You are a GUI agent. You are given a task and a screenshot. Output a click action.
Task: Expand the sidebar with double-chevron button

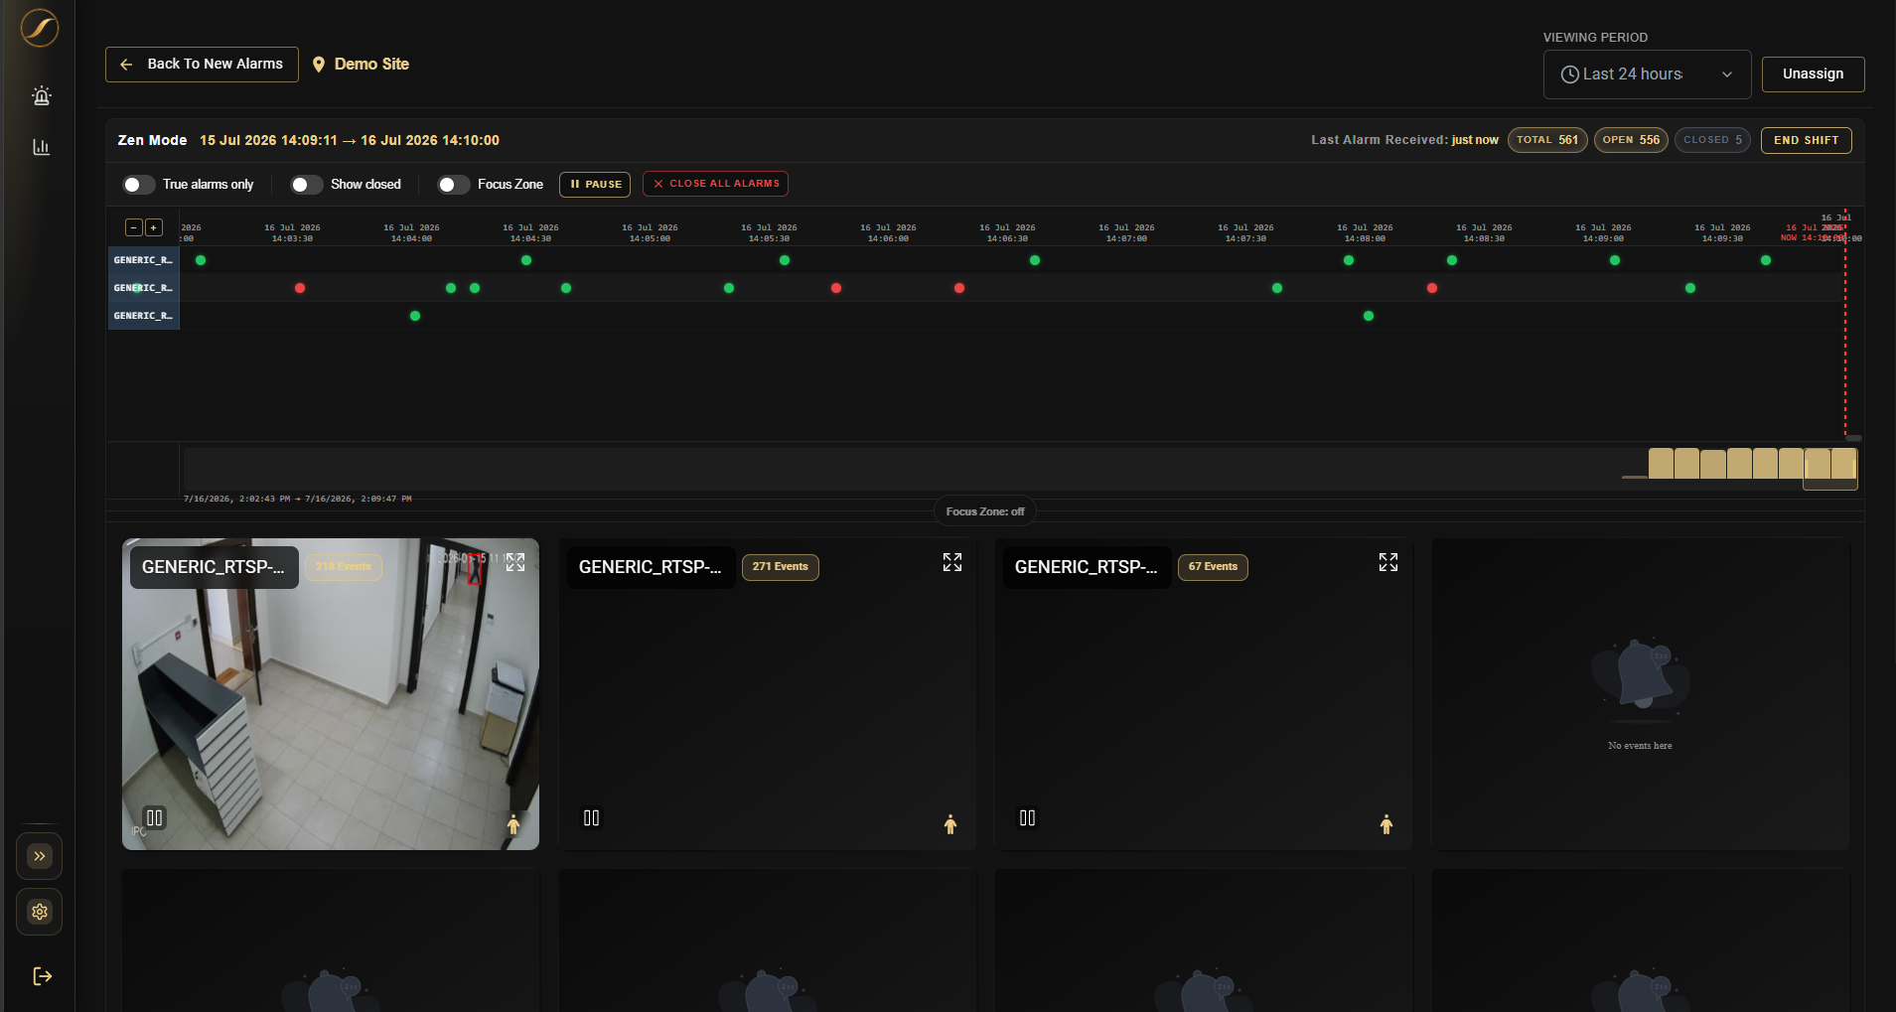tap(40, 856)
